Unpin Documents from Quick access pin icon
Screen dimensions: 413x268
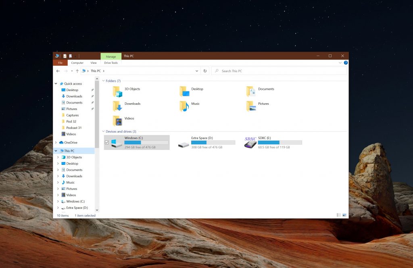tap(92, 103)
